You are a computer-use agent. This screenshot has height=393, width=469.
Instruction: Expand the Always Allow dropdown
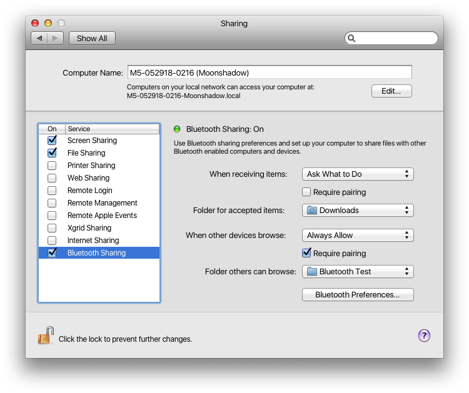(357, 236)
